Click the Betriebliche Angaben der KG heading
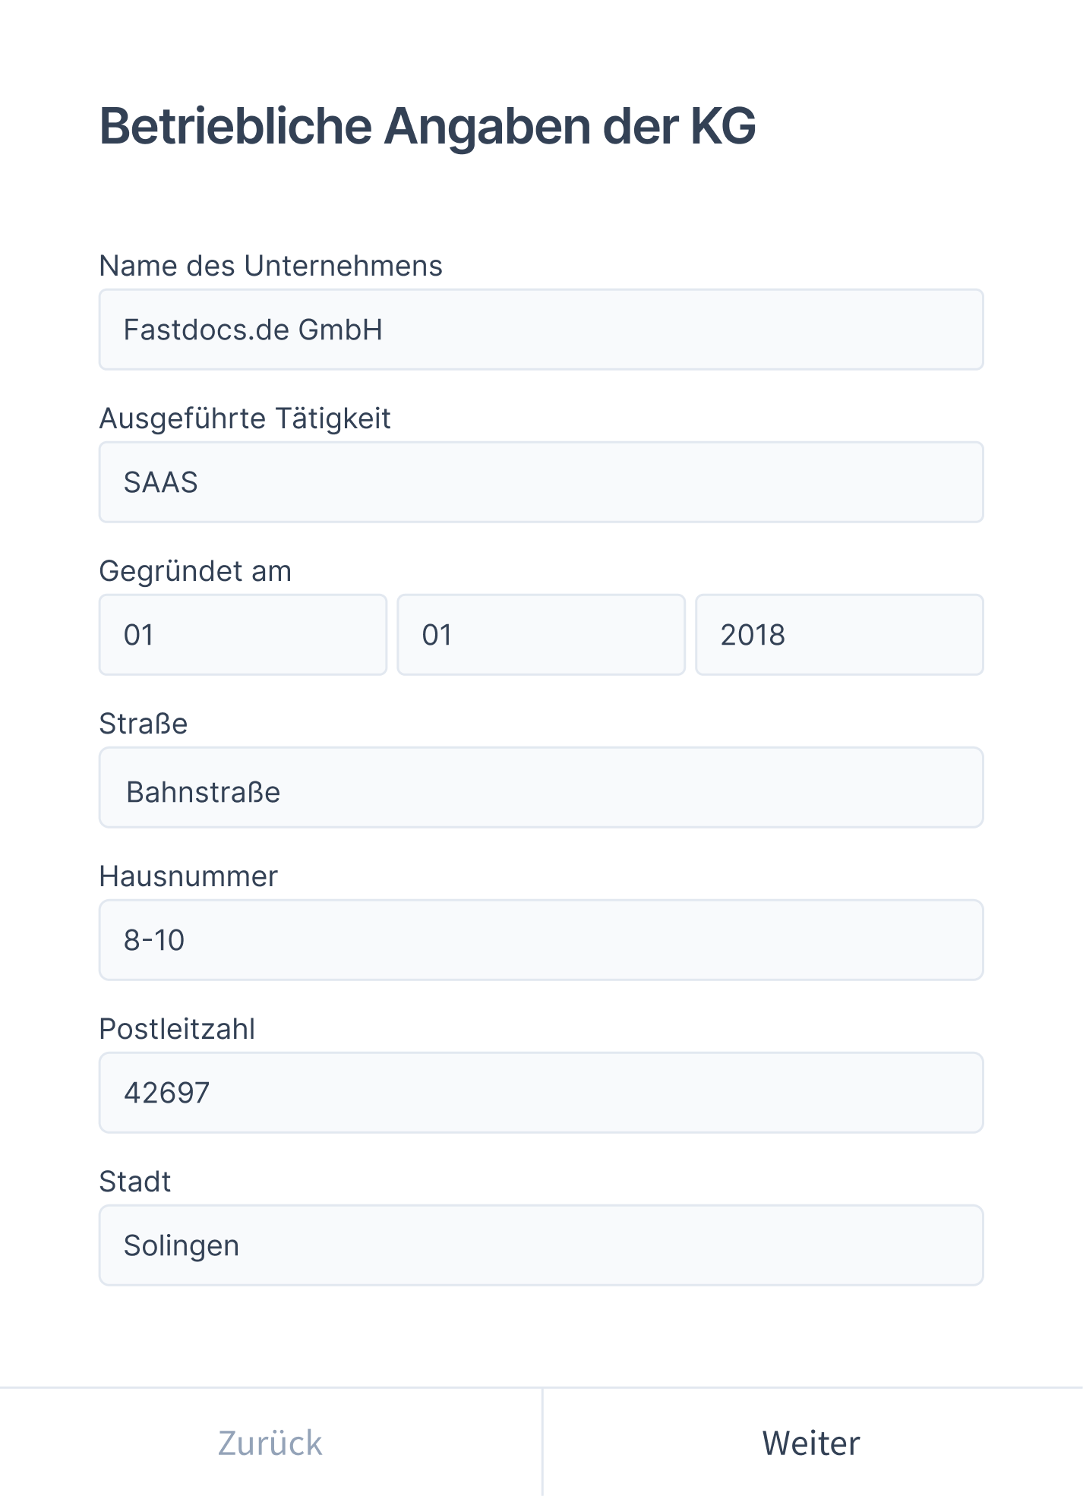 pos(428,128)
